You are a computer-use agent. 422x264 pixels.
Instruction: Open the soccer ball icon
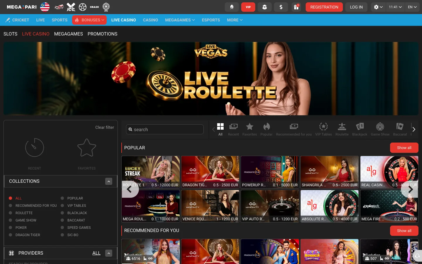pyautogui.click(x=83, y=7)
